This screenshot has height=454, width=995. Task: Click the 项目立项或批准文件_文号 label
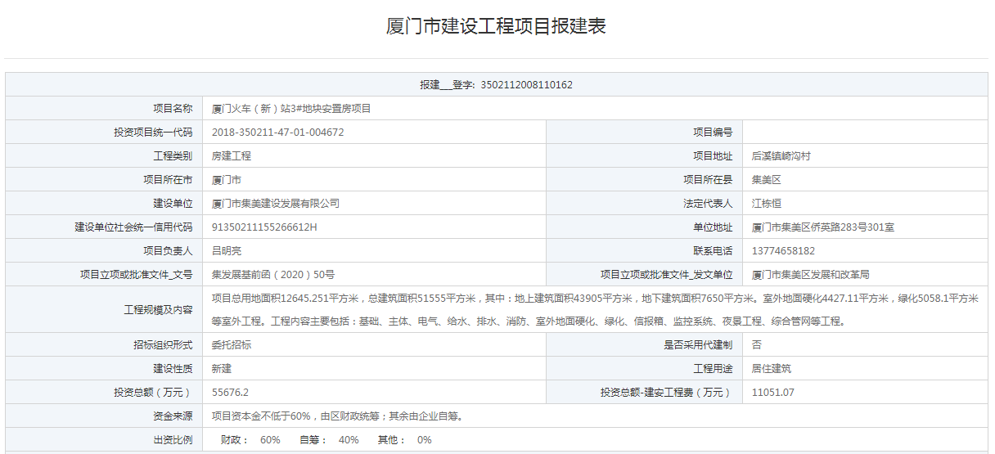(x=136, y=275)
